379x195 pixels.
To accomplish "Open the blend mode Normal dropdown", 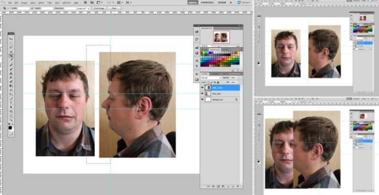I will (211, 78).
